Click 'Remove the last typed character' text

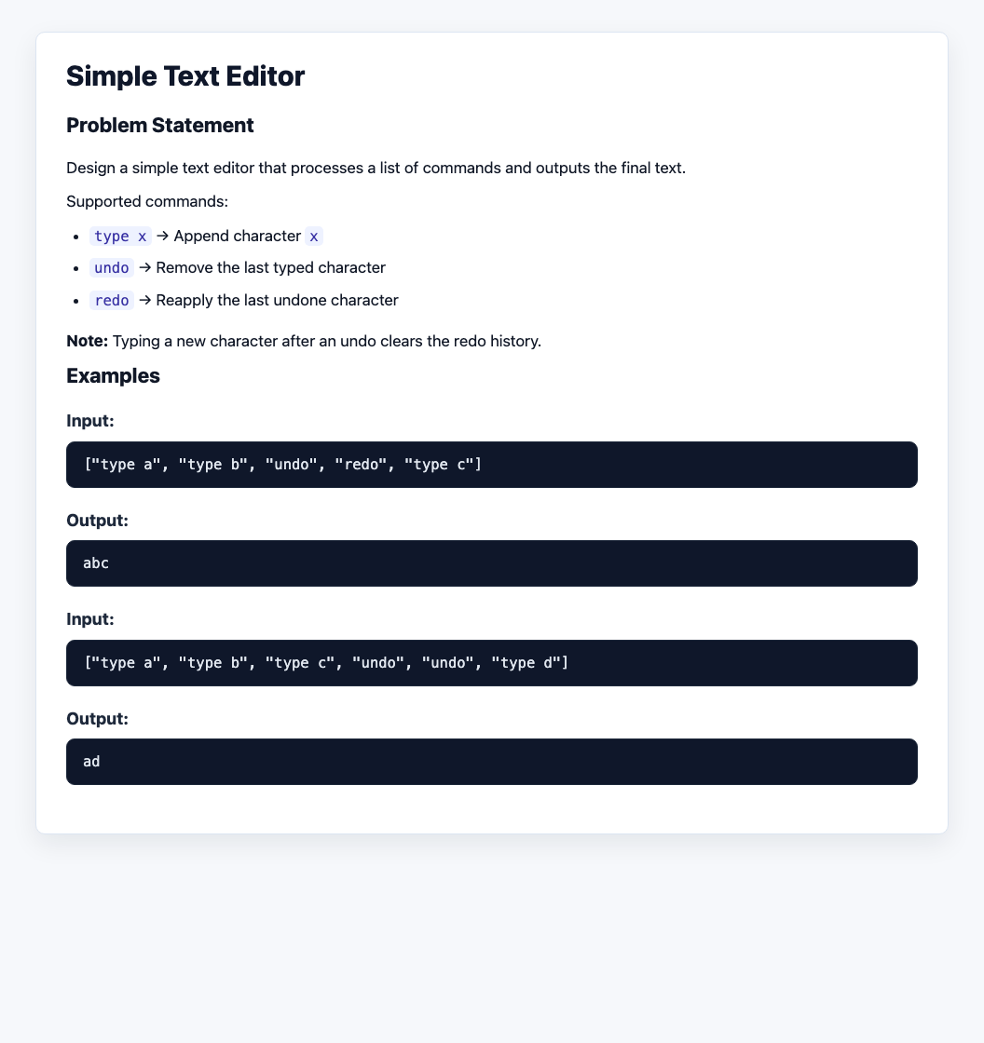(x=271, y=267)
